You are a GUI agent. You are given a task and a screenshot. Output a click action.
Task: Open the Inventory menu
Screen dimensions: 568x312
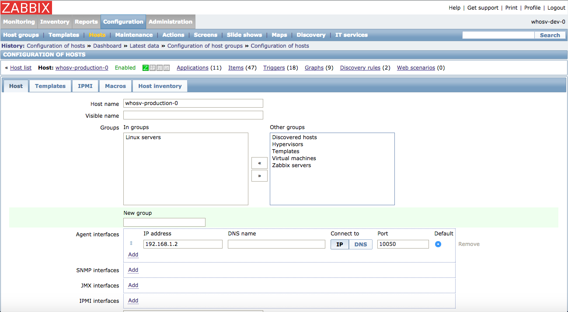[55, 22]
